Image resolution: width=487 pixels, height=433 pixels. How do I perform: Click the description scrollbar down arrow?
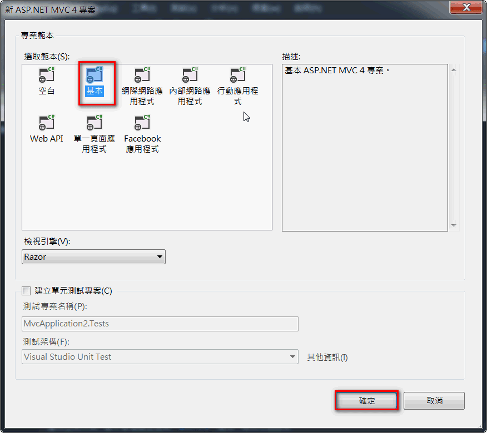454,225
